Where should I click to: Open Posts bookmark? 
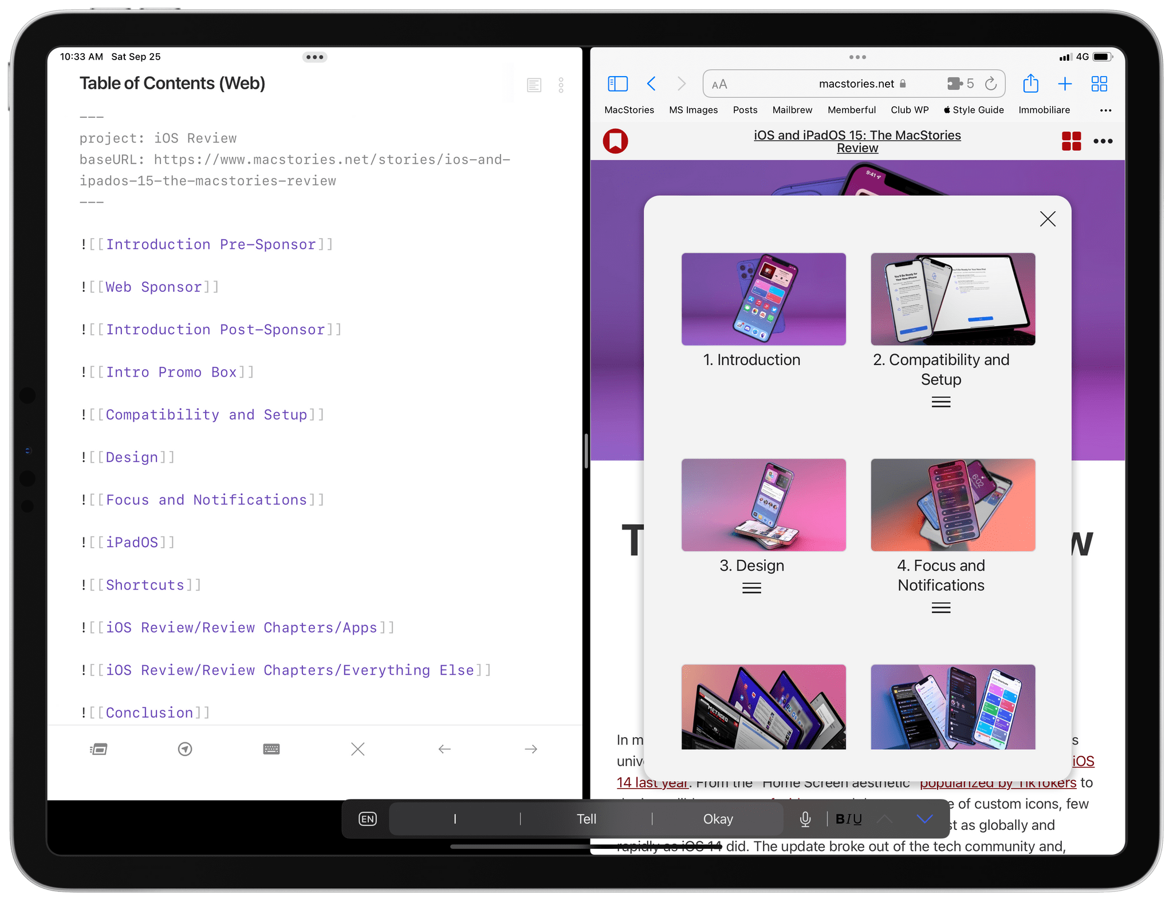pyautogui.click(x=745, y=110)
